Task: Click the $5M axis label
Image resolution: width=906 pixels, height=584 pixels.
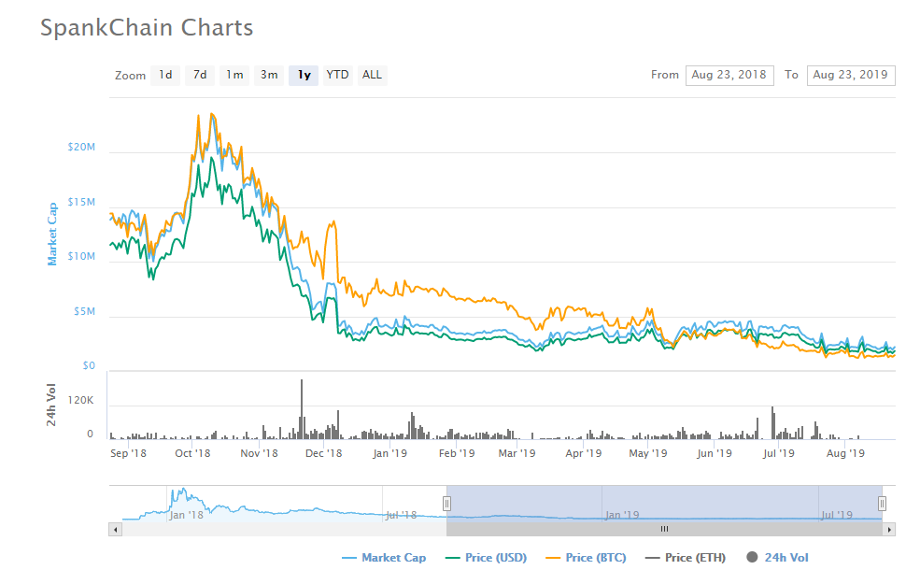Action: 84,311
